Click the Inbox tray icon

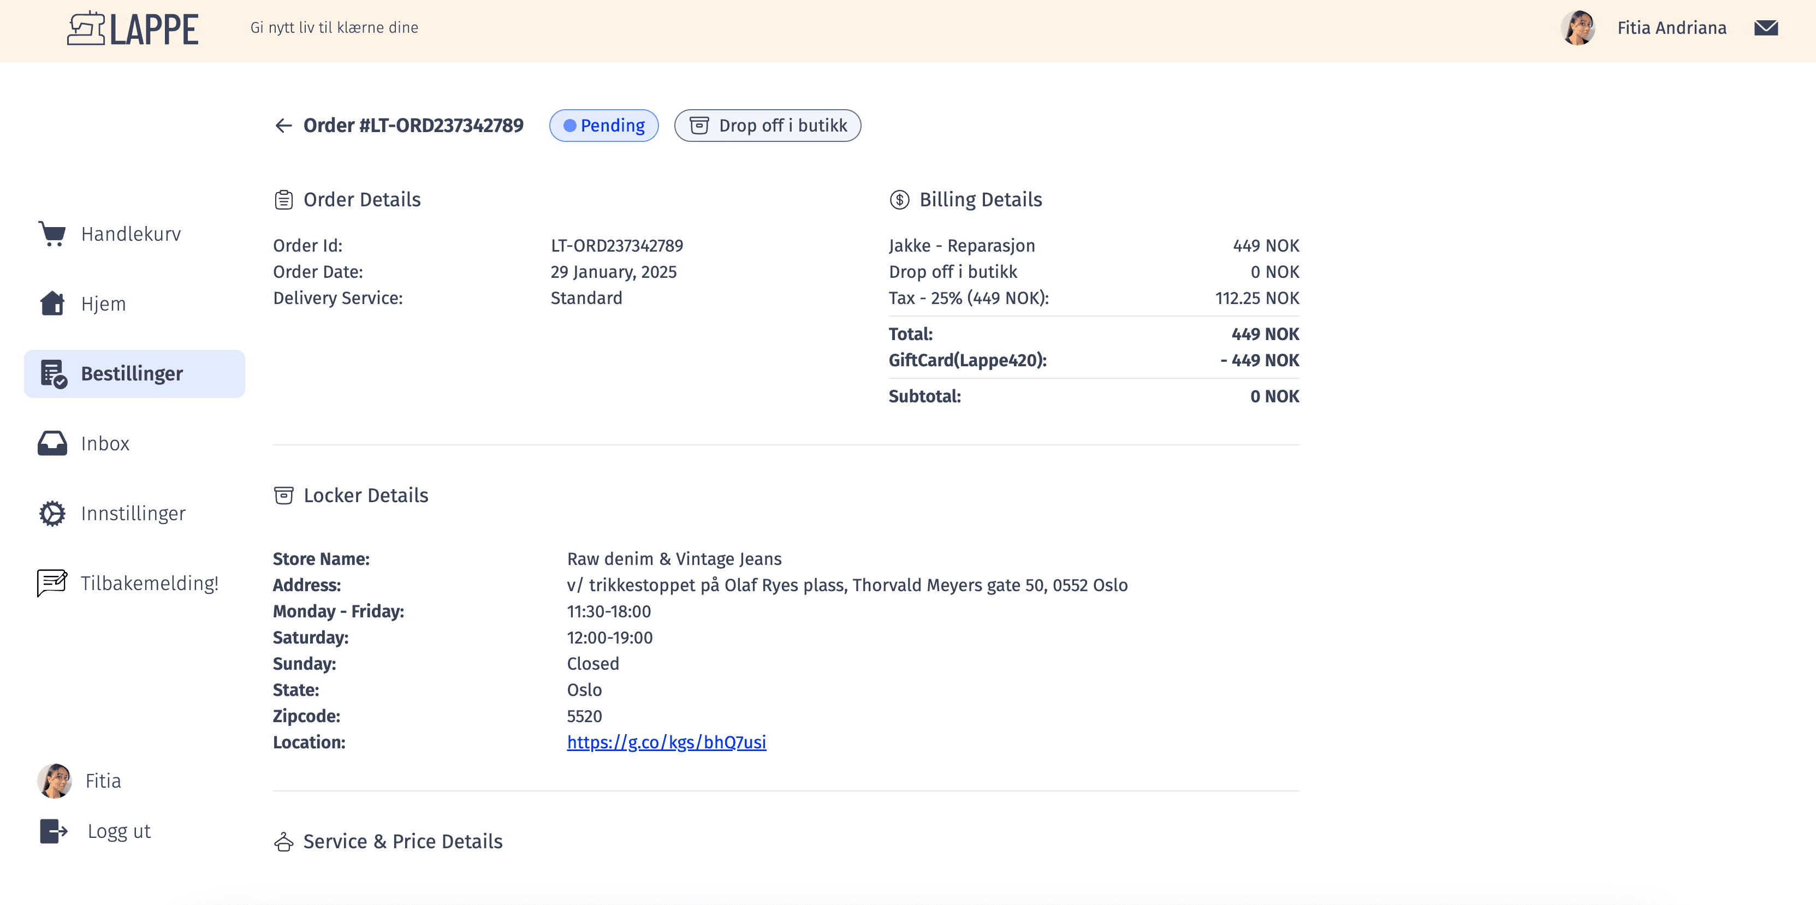click(52, 443)
